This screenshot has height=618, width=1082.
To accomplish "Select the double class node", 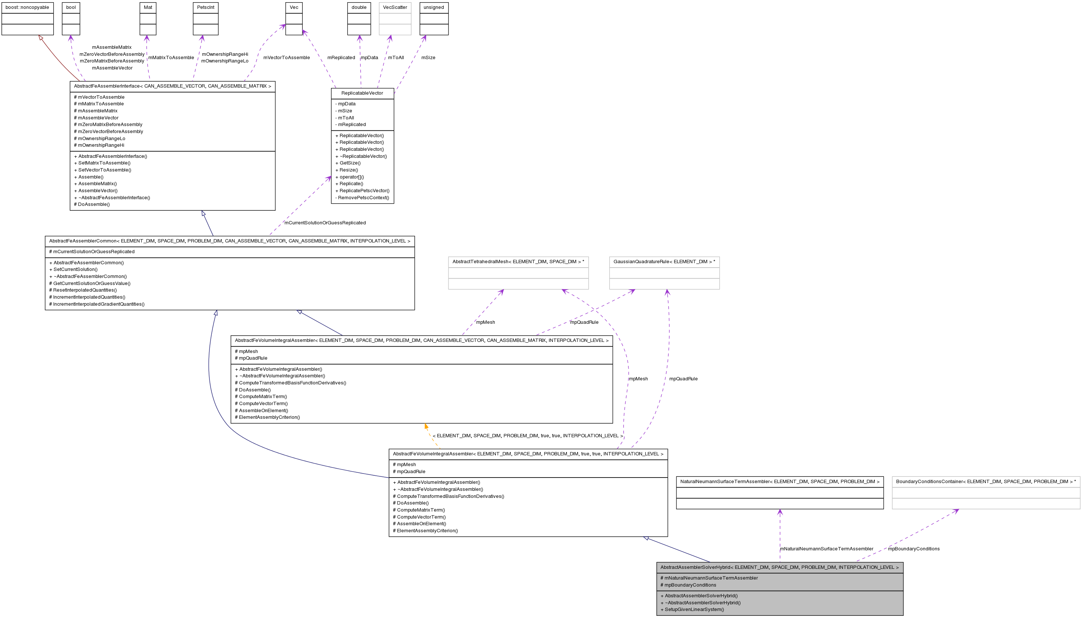I will (x=359, y=19).
